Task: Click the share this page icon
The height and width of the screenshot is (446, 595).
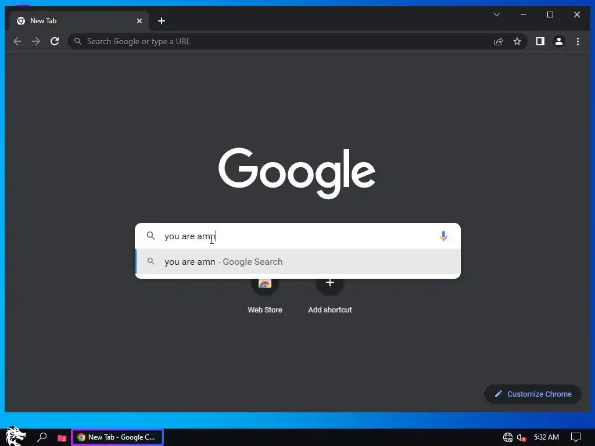Action: tap(498, 41)
